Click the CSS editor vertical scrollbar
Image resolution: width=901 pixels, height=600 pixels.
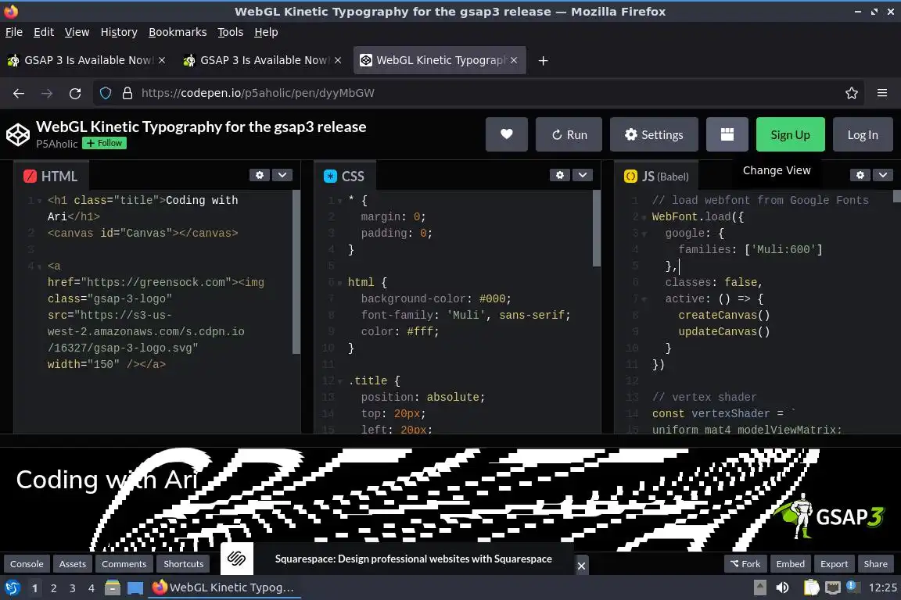pos(597,229)
